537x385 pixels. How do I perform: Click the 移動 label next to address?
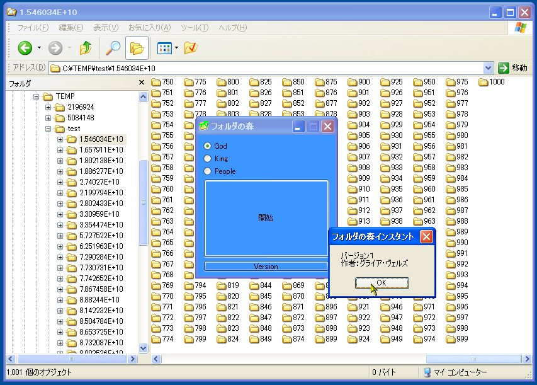(519, 68)
